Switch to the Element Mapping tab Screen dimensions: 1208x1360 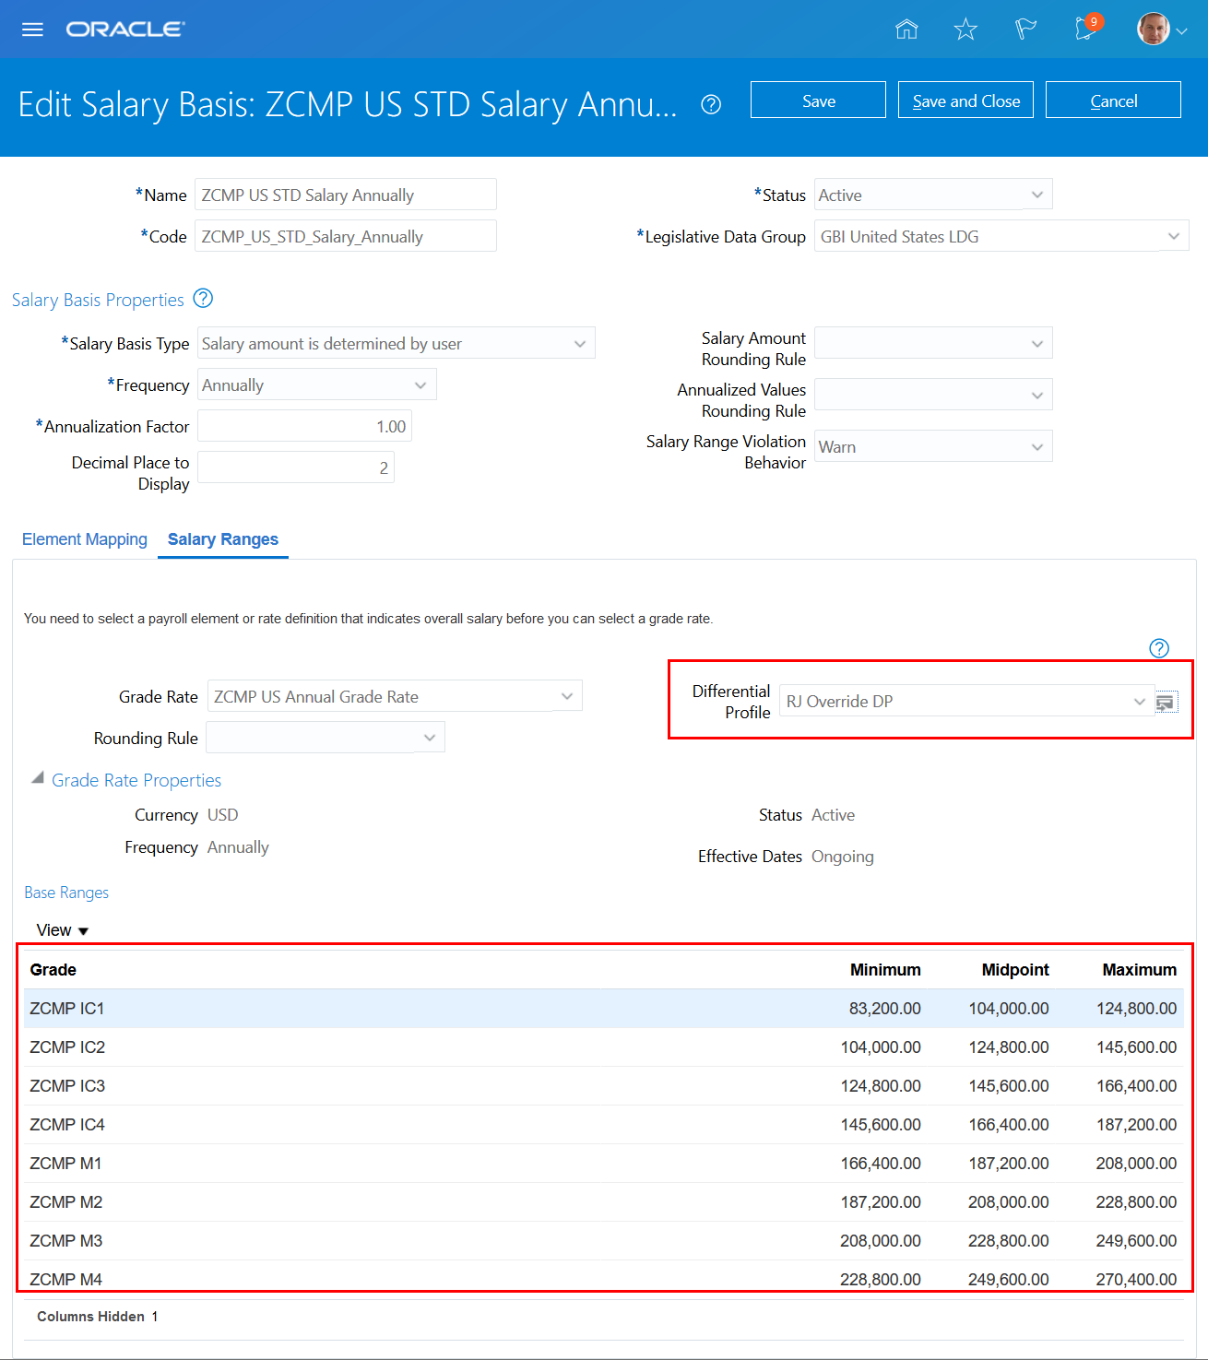pos(85,539)
